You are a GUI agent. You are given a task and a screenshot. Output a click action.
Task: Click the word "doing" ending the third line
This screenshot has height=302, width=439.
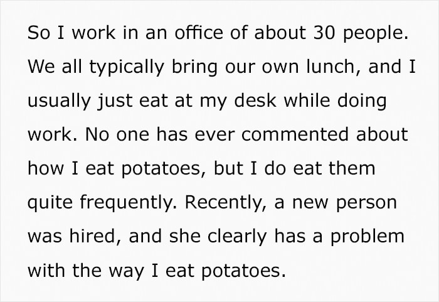coord(362,102)
